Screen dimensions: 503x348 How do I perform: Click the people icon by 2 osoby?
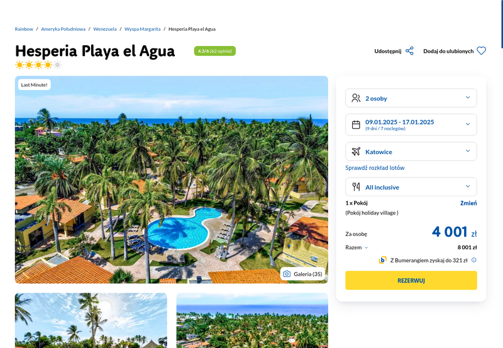click(356, 98)
